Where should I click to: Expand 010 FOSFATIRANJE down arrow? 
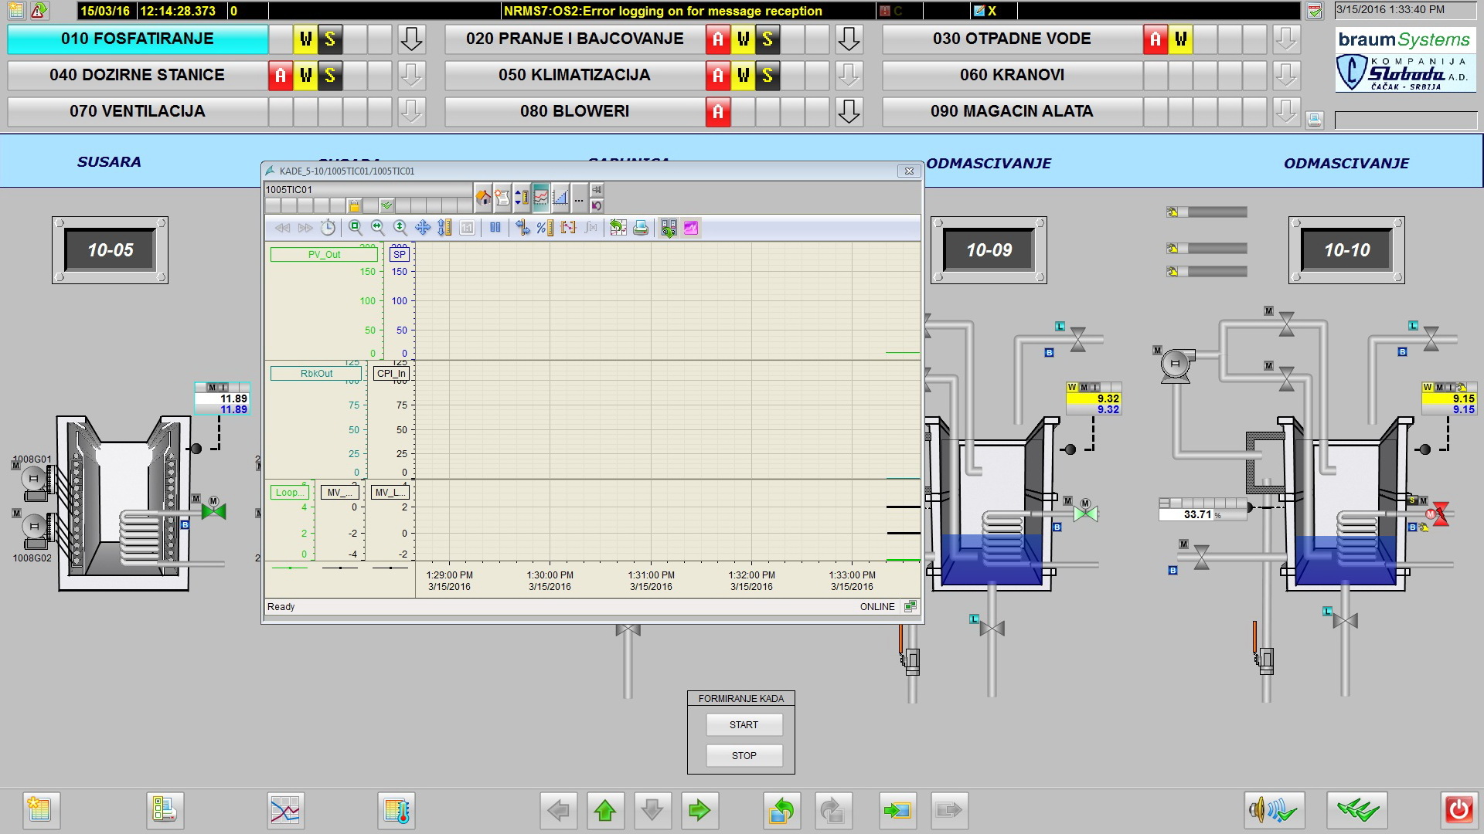click(411, 39)
